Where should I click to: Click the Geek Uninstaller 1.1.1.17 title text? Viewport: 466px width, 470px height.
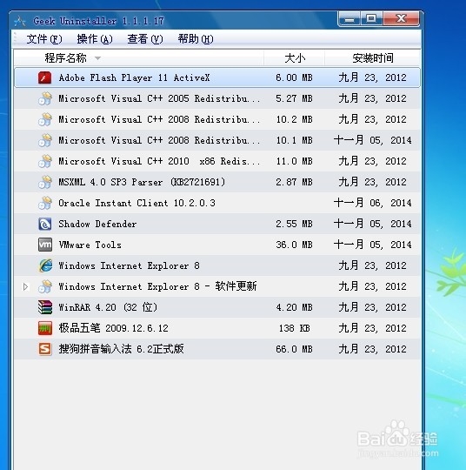[x=98, y=21]
